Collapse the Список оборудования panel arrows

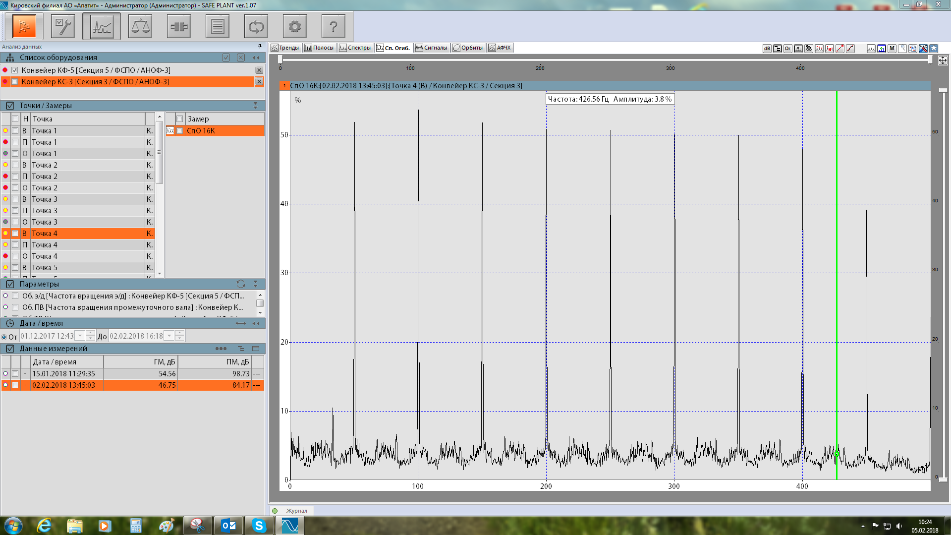[256, 58]
